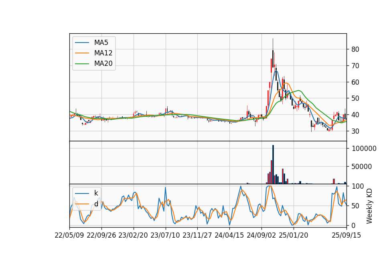This screenshot has height=277, width=385.
Task: Click the Weekly KD axis title
Action: pos(369,206)
